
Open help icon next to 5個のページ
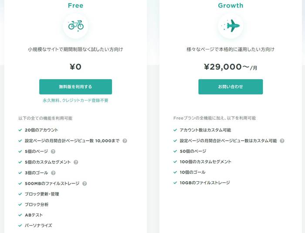coord(53,152)
